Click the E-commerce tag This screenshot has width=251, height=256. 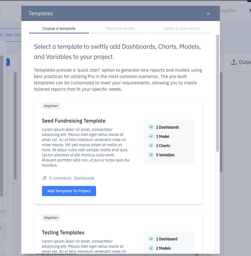point(60,178)
